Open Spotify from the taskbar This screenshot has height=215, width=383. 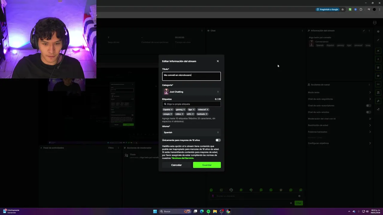(x=208, y=211)
